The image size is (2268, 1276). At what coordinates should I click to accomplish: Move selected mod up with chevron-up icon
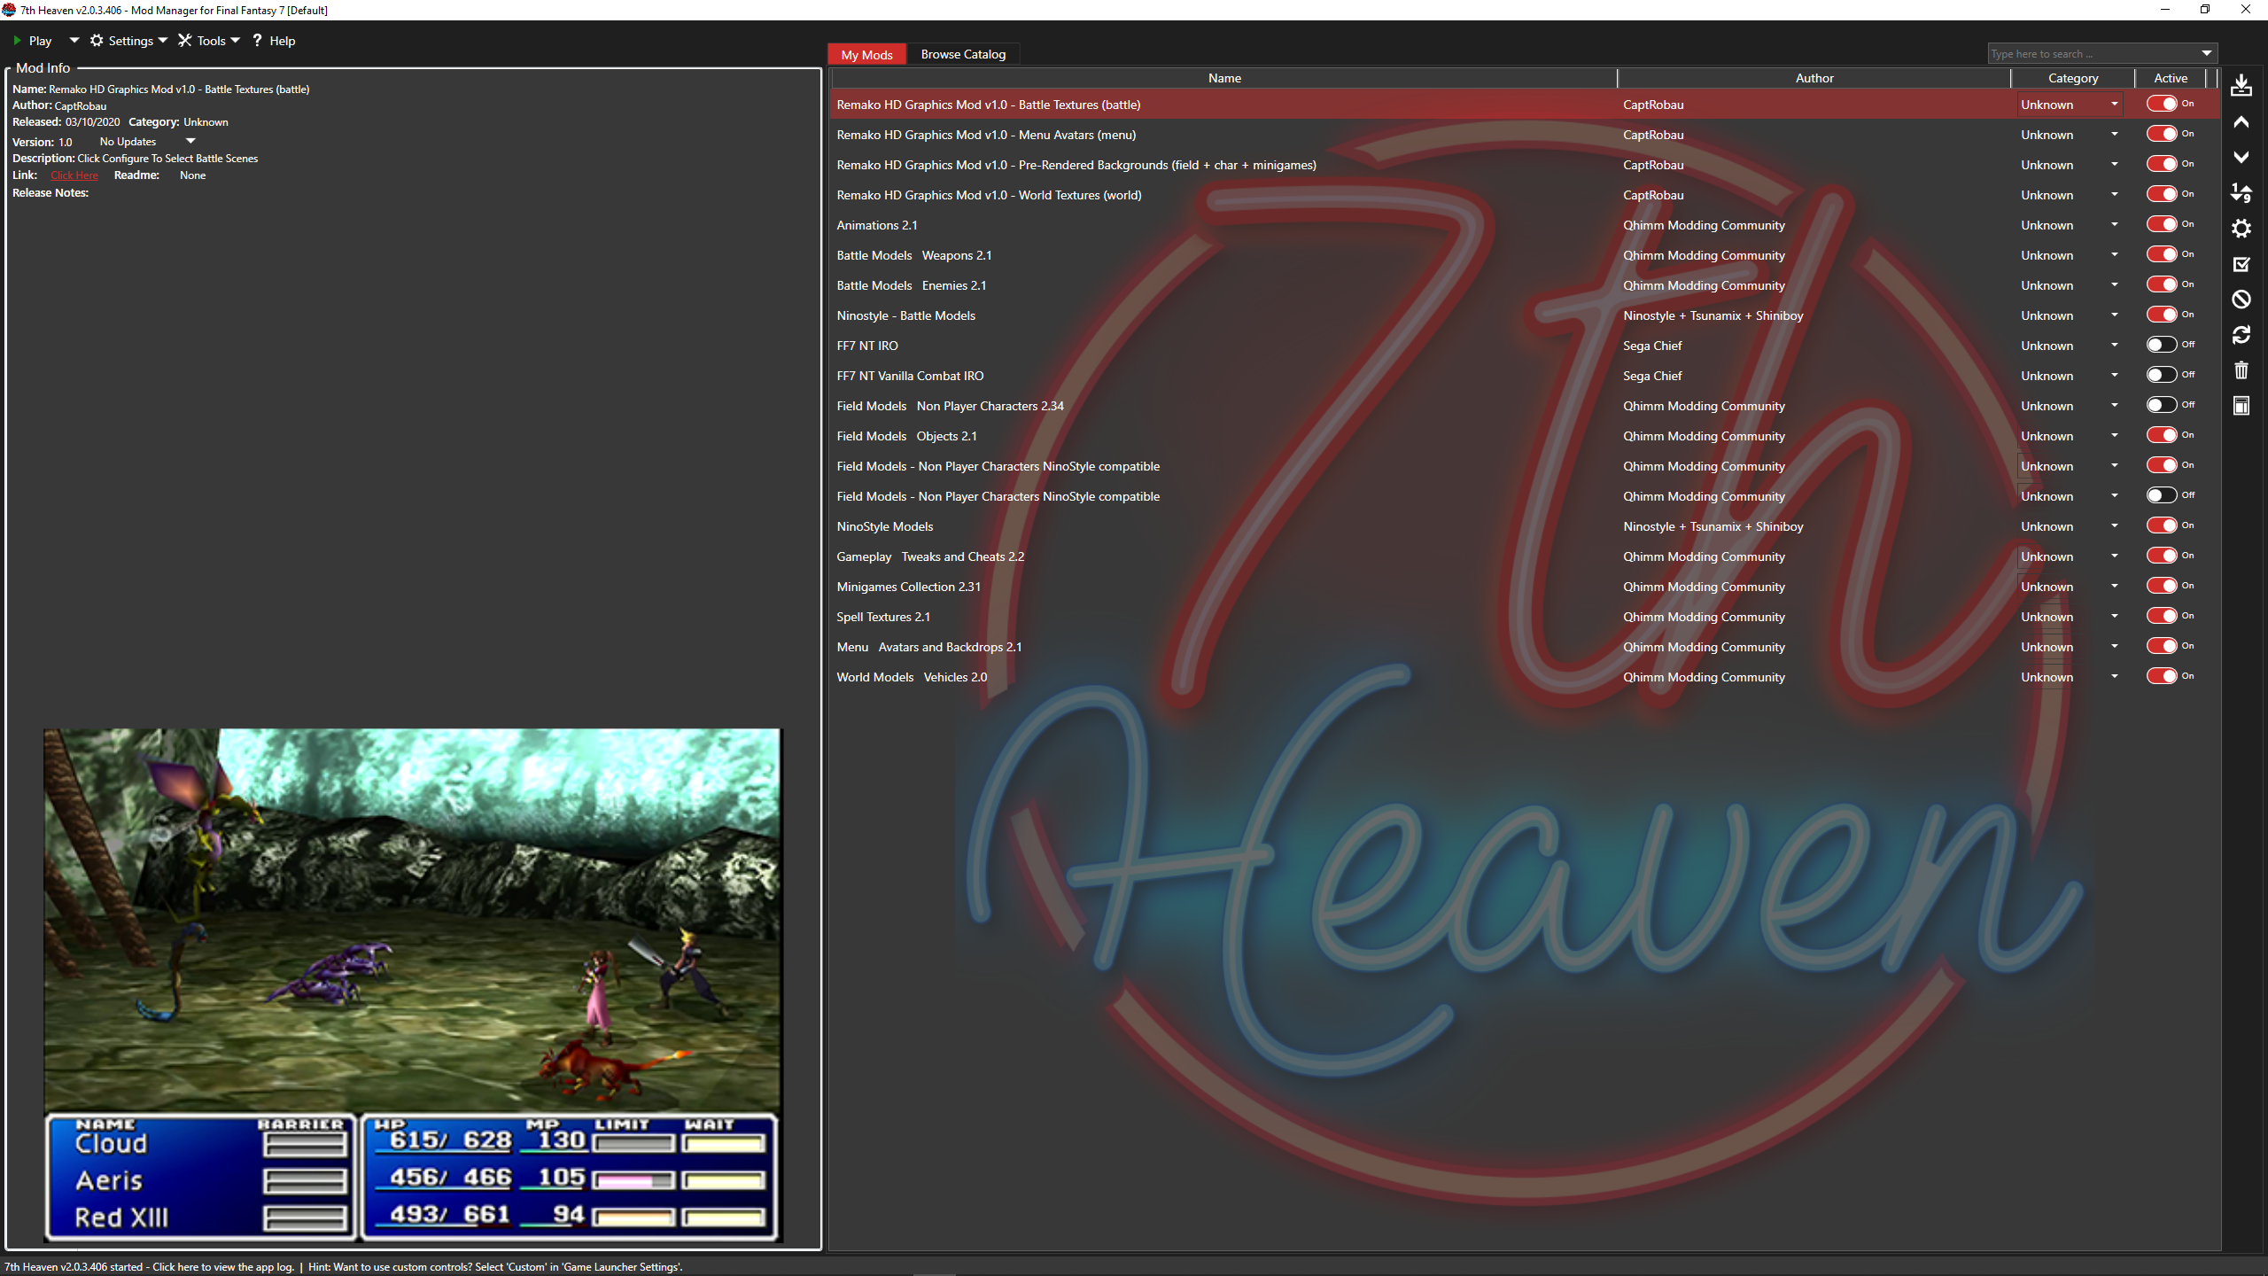2241,122
